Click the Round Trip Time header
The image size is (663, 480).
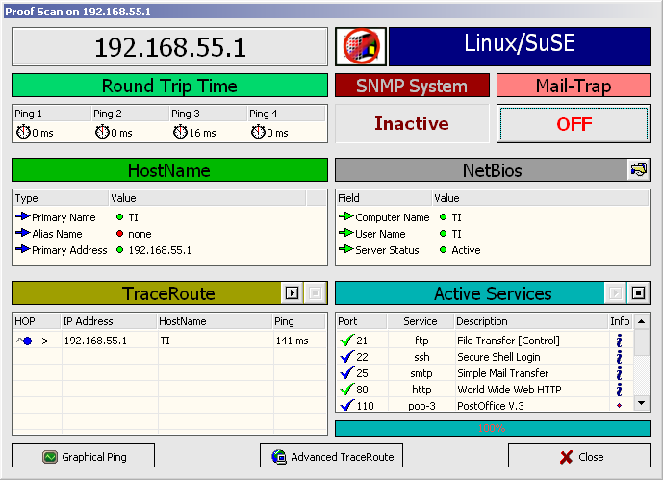click(169, 86)
